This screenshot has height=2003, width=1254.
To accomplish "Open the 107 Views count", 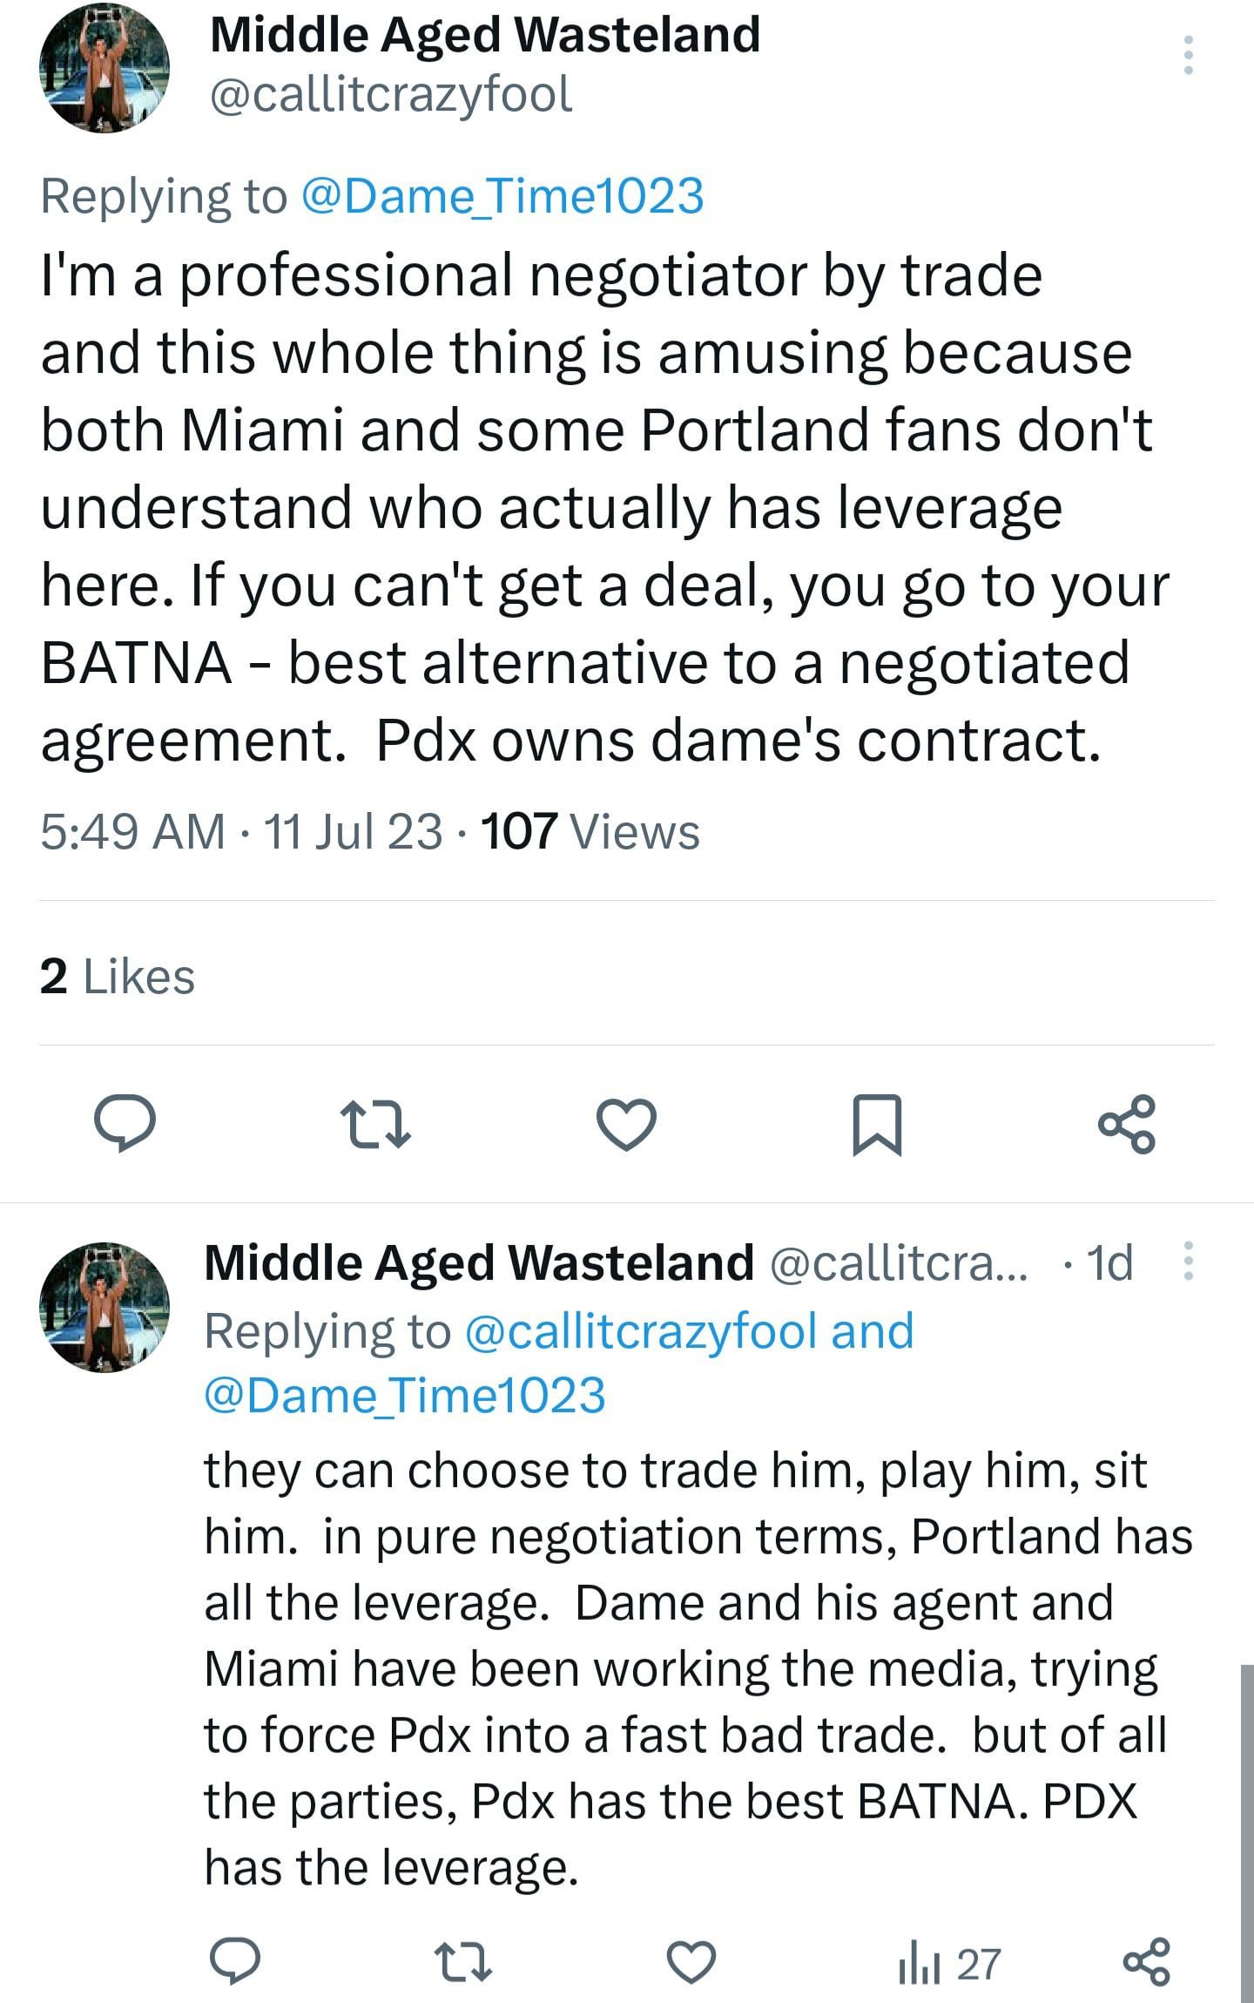I will [590, 831].
